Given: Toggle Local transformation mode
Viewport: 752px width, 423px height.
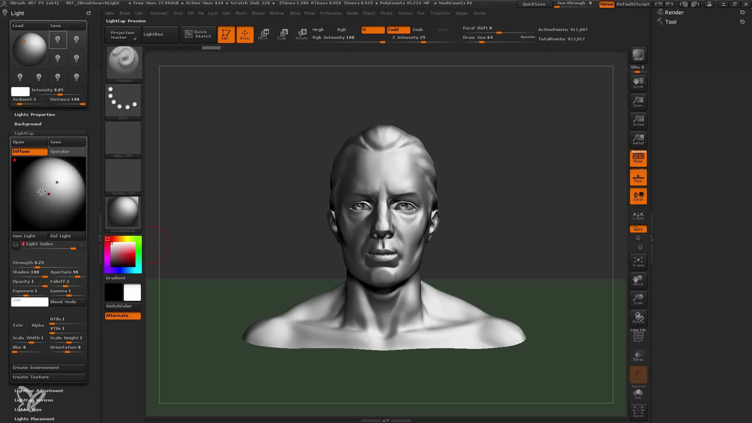Looking at the screenshot, I should click(638, 196).
